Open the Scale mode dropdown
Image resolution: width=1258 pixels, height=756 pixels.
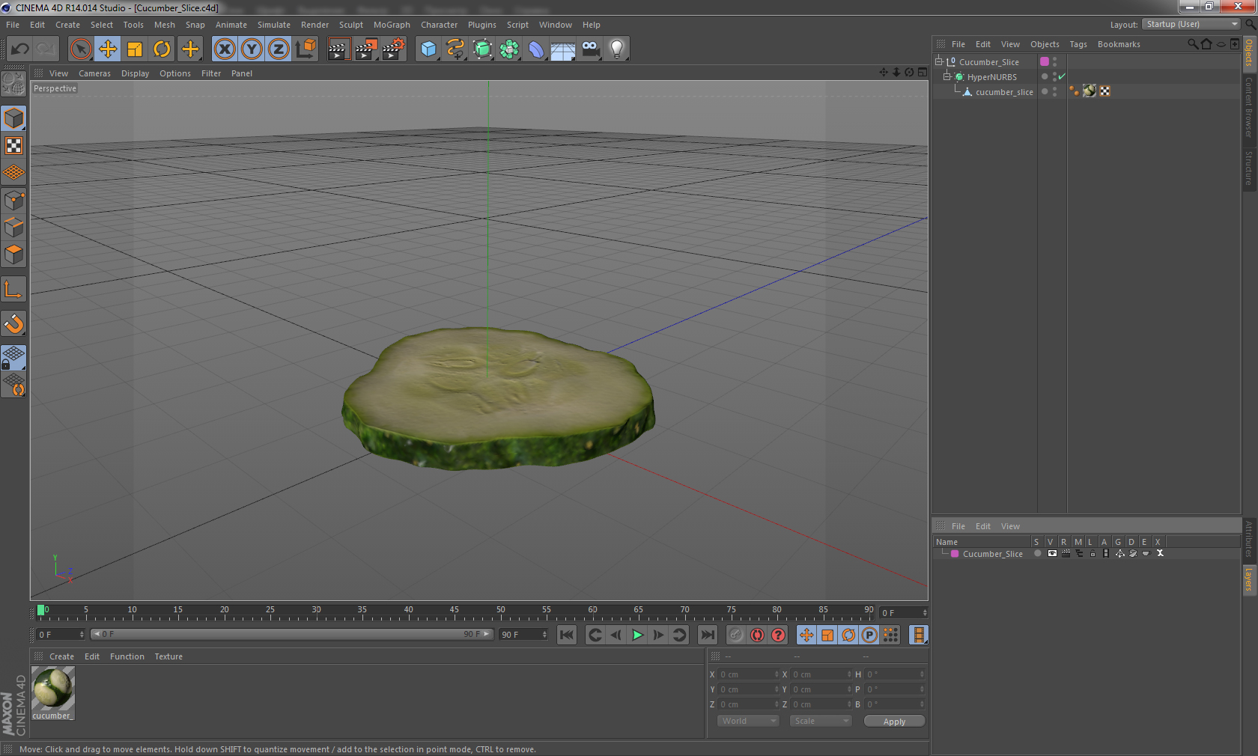[x=821, y=721]
